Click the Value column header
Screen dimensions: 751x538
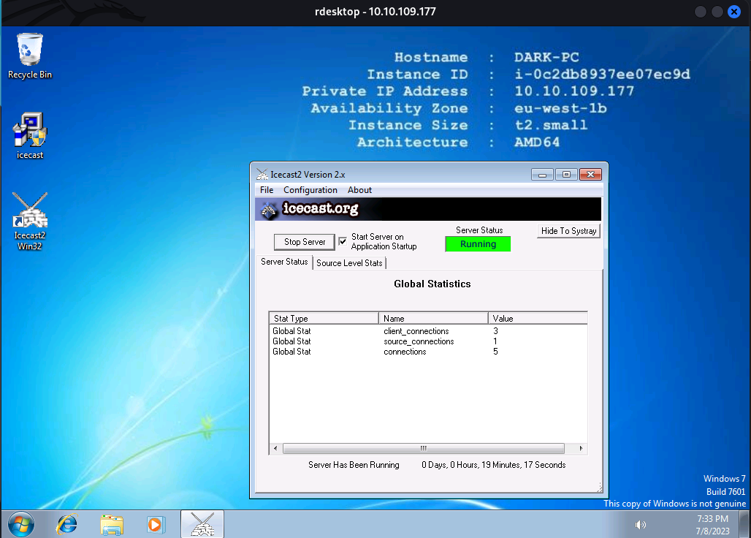538,318
